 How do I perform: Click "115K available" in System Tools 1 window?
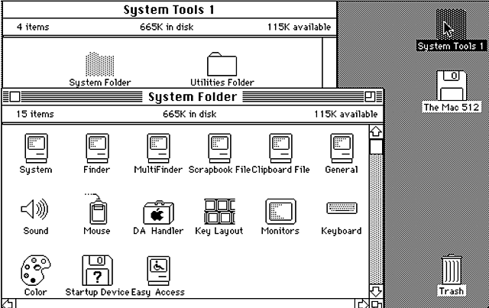tap(299, 28)
